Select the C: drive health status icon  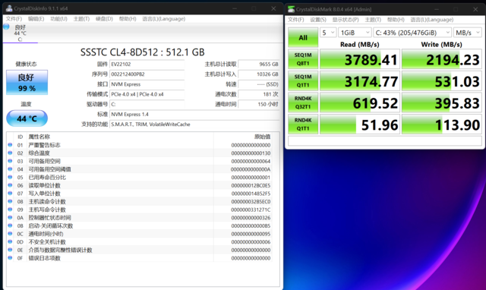coord(6,27)
